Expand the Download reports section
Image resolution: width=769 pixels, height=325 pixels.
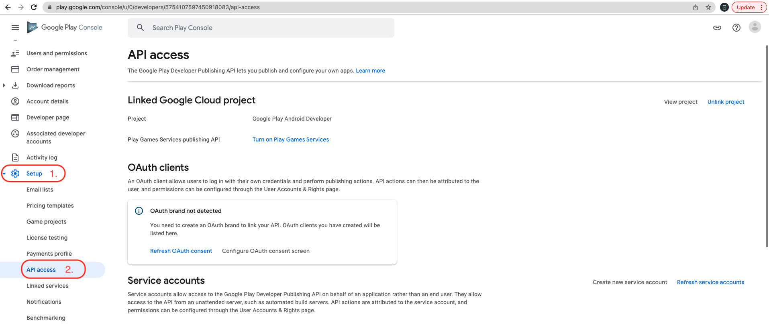click(4, 85)
